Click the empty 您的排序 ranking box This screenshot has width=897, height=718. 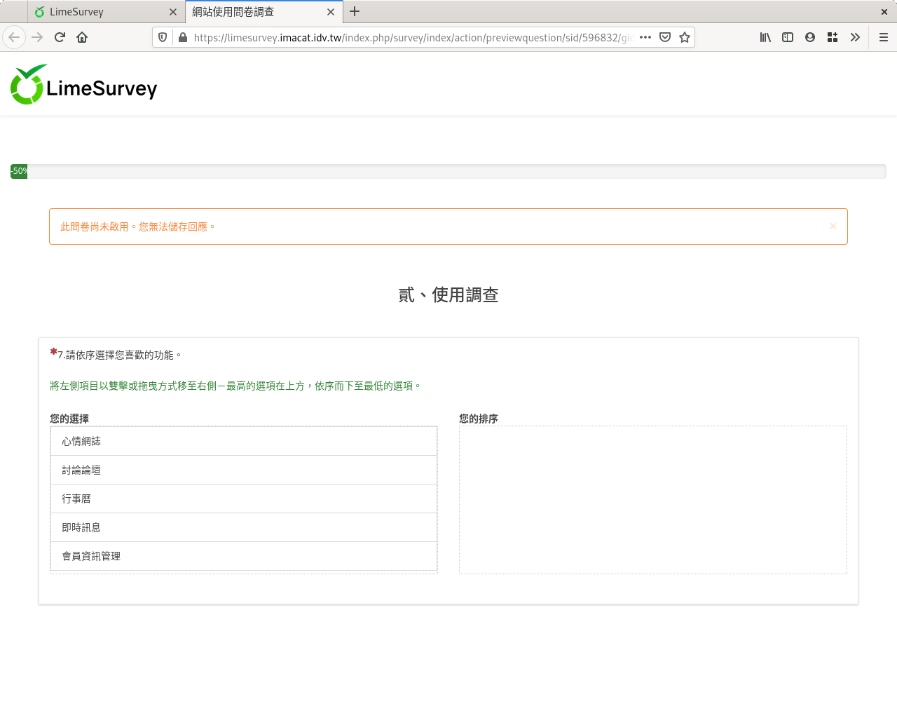click(653, 500)
